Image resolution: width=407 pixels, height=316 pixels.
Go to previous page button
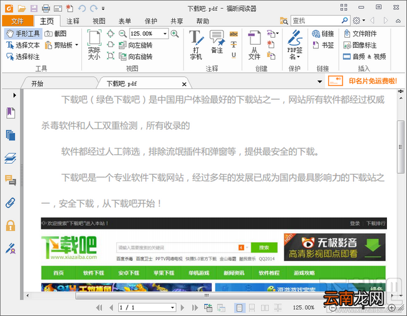tap(111, 308)
